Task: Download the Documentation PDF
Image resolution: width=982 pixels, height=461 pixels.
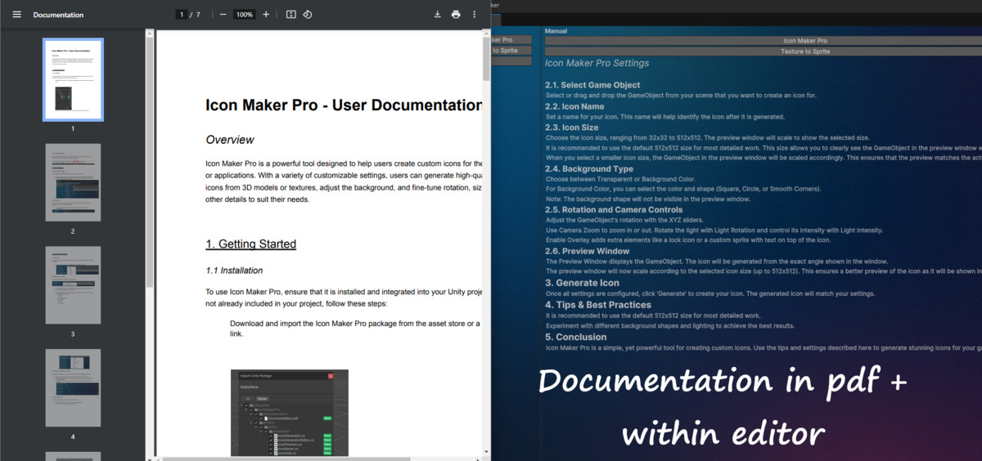Action: click(437, 15)
